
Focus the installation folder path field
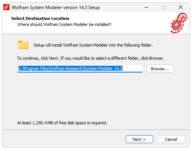click(x=80, y=68)
